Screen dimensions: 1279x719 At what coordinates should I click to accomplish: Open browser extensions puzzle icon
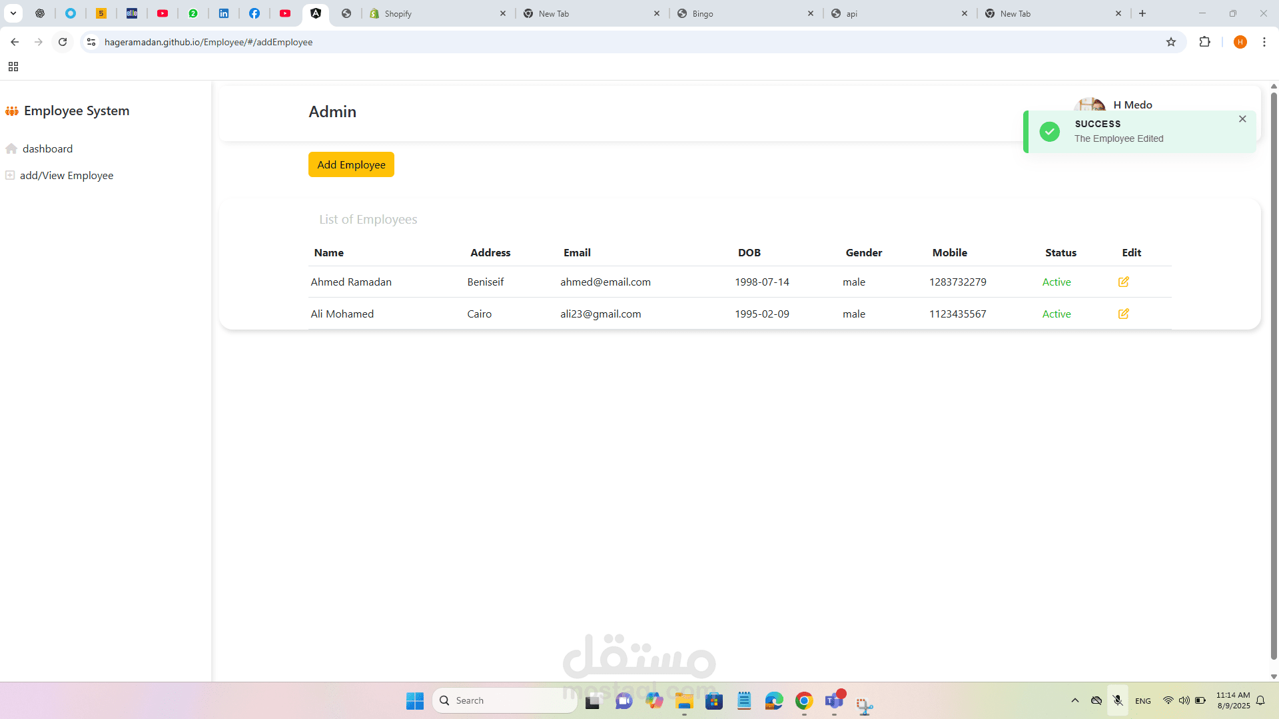tap(1204, 42)
